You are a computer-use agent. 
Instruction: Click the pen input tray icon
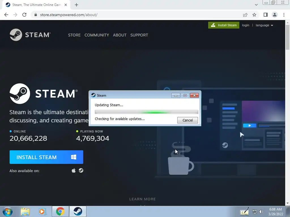click(x=244, y=212)
